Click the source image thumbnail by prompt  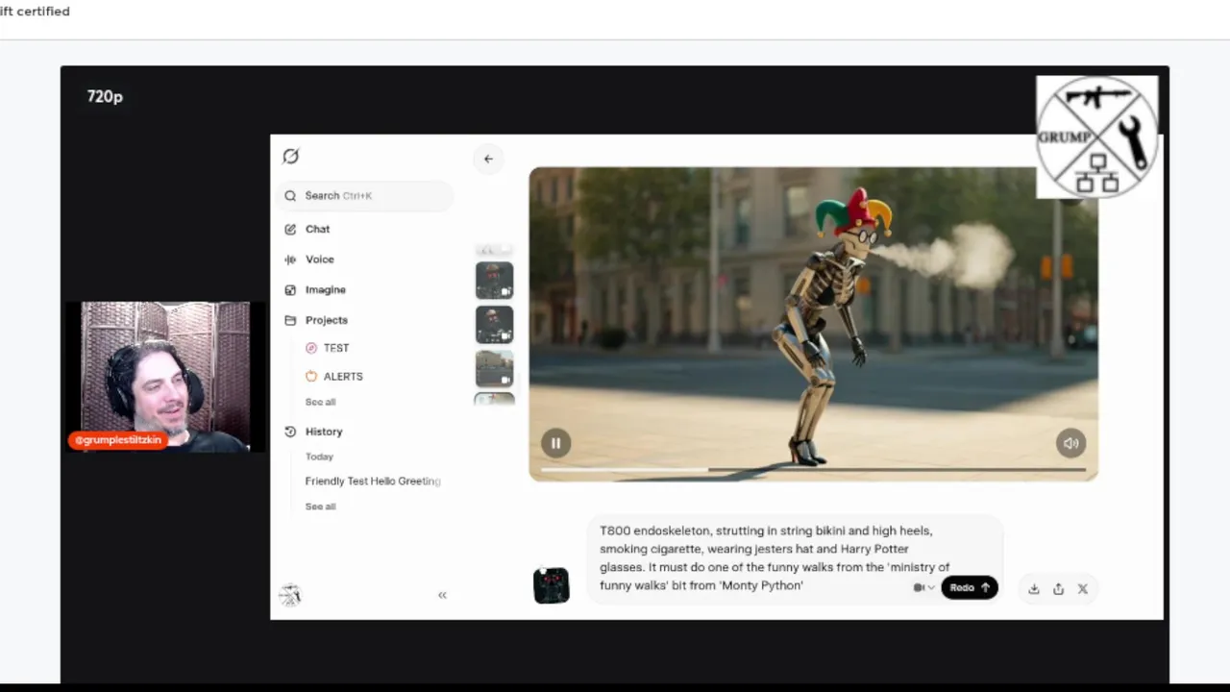pyautogui.click(x=552, y=585)
